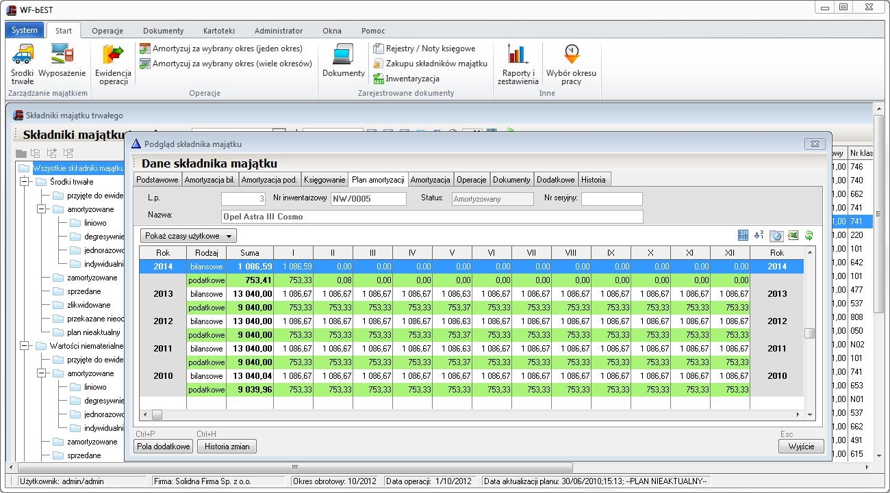Switch to the Amortyzacja tab

click(x=431, y=180)
